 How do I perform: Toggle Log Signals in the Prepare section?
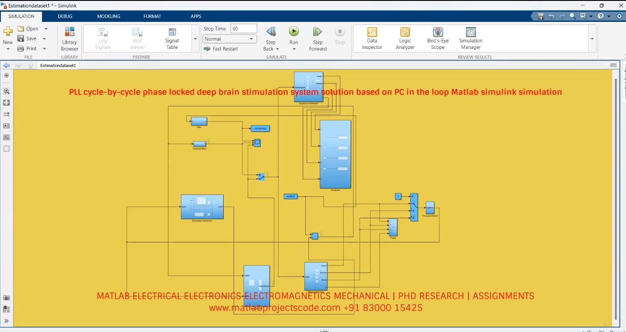(x=102, y=38)
